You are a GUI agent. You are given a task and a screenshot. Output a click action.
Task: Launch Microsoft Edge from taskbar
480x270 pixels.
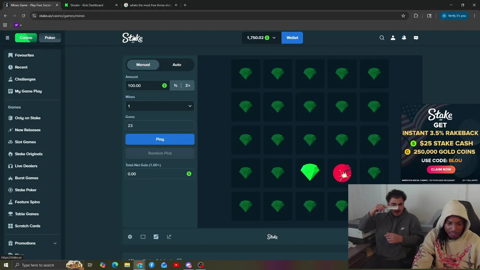pyautogui.click(x=115, y=265)
